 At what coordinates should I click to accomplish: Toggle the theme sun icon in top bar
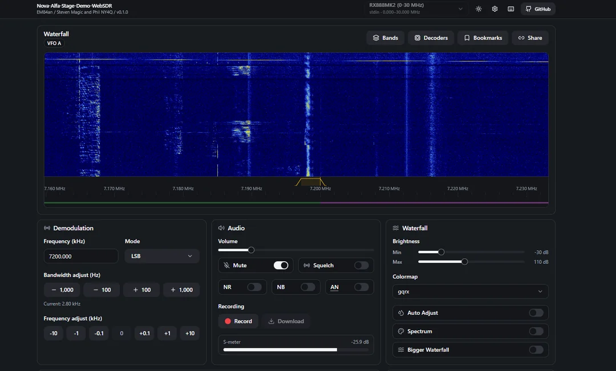point(479,9)
